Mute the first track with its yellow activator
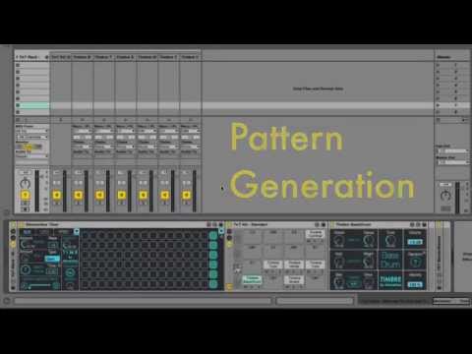 coord(26,196)
